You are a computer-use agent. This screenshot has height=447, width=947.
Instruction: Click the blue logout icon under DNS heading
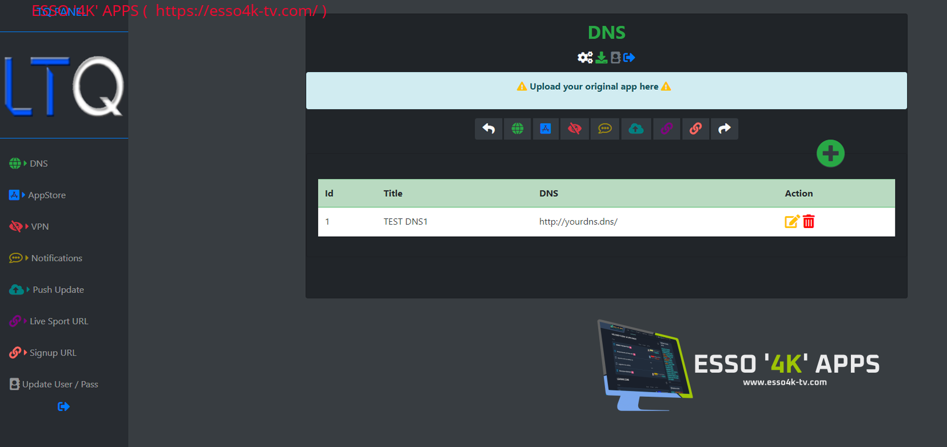click(630, 58)
